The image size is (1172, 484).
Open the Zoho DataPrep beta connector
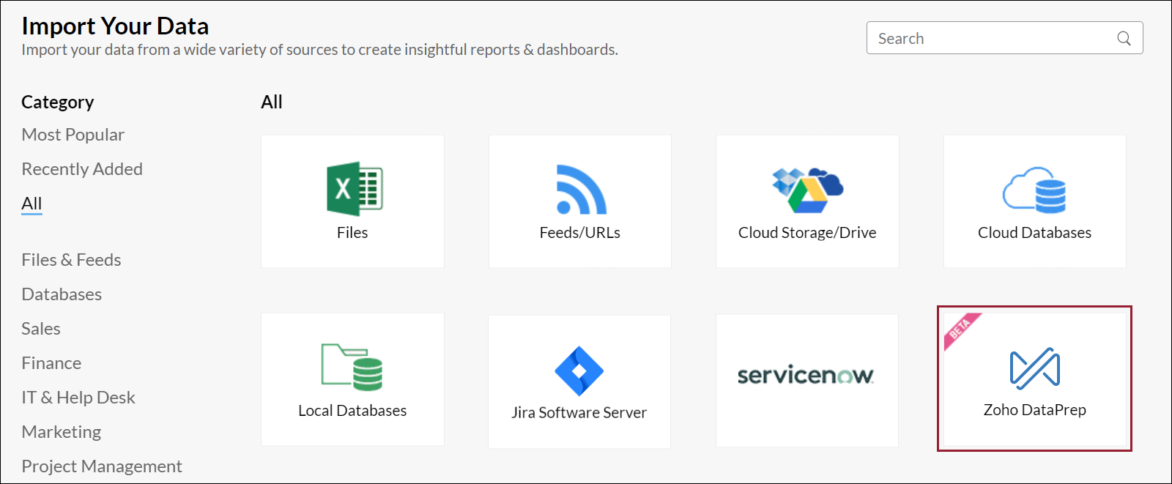(x=1034, y=379)
